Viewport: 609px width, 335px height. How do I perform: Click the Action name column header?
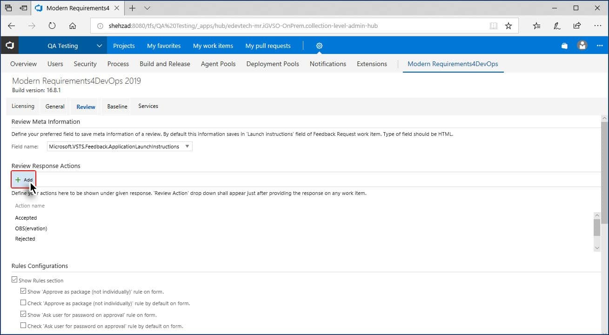click(30, 206)
